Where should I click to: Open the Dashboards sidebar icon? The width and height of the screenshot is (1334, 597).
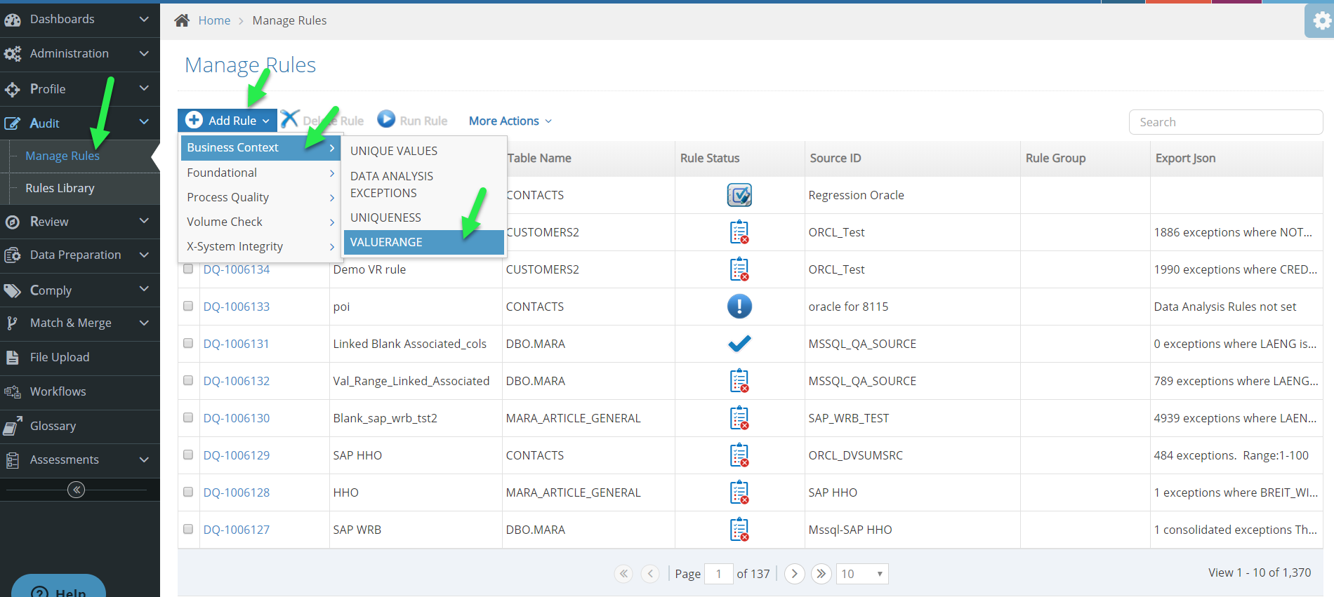tap(13, 20)
